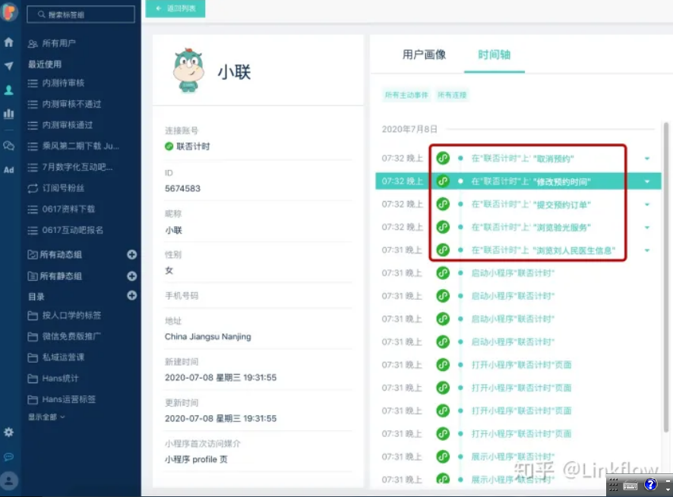The image size is (673, 497).
Task: Open the first 启动小程序"联否计时" event
Action: (x=513, y=272)
